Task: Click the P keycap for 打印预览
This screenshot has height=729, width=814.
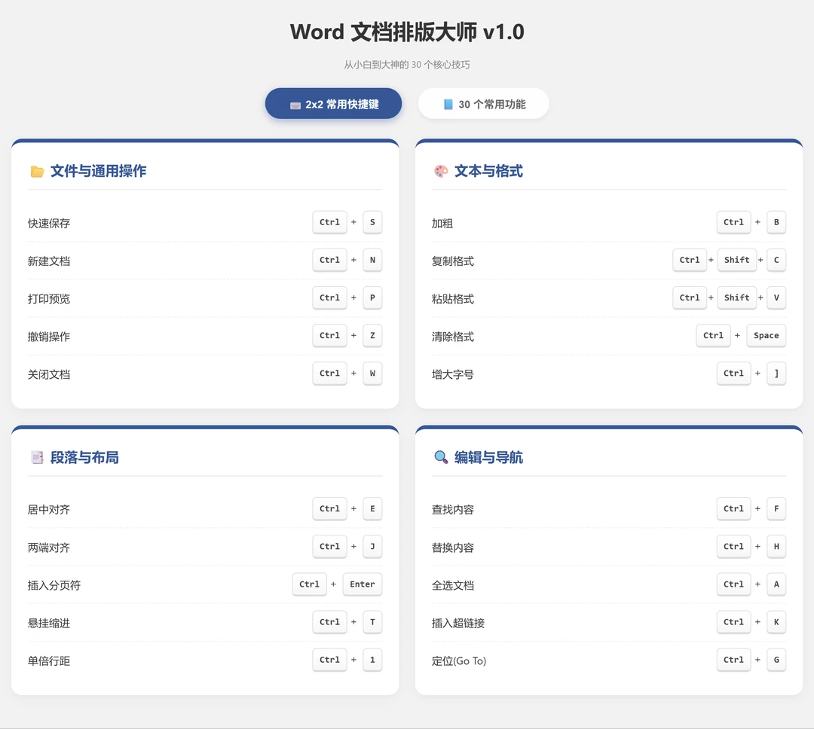Action: click(372, 297)
